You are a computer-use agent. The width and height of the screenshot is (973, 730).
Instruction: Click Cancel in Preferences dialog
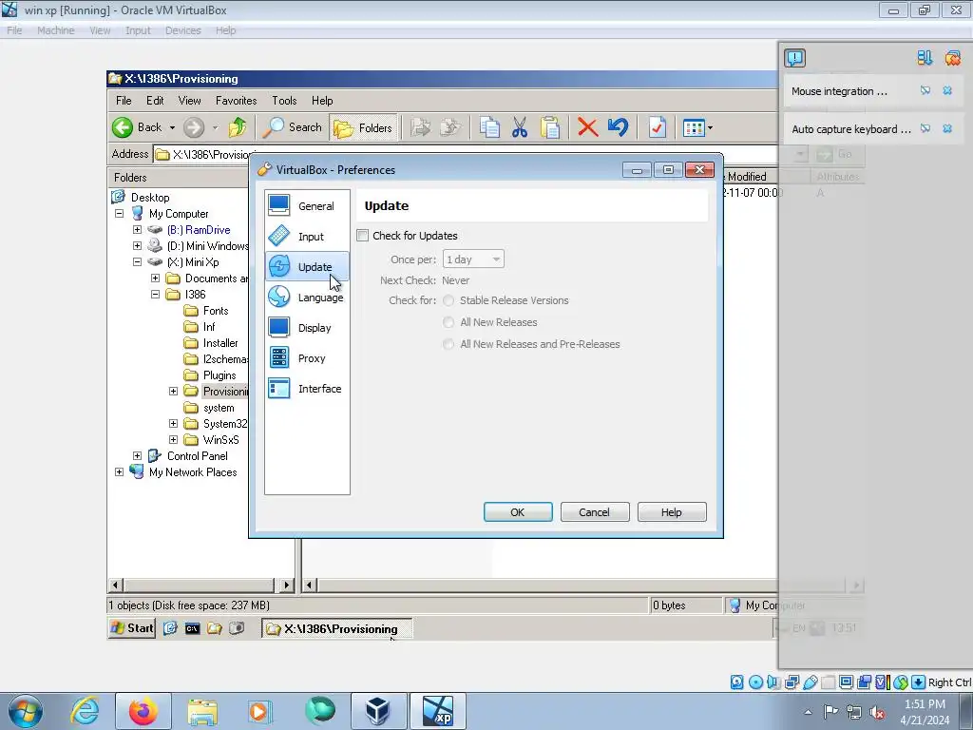point(595,512)
